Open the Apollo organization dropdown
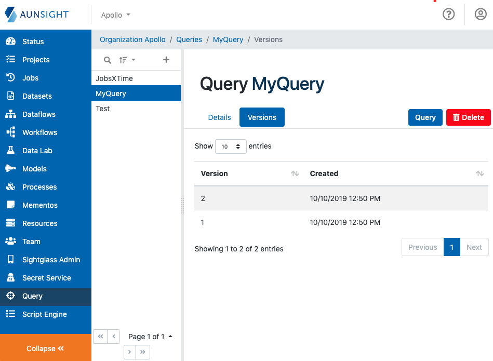The height and width of the screenshot is (361, 493). [x=115, y=15]
